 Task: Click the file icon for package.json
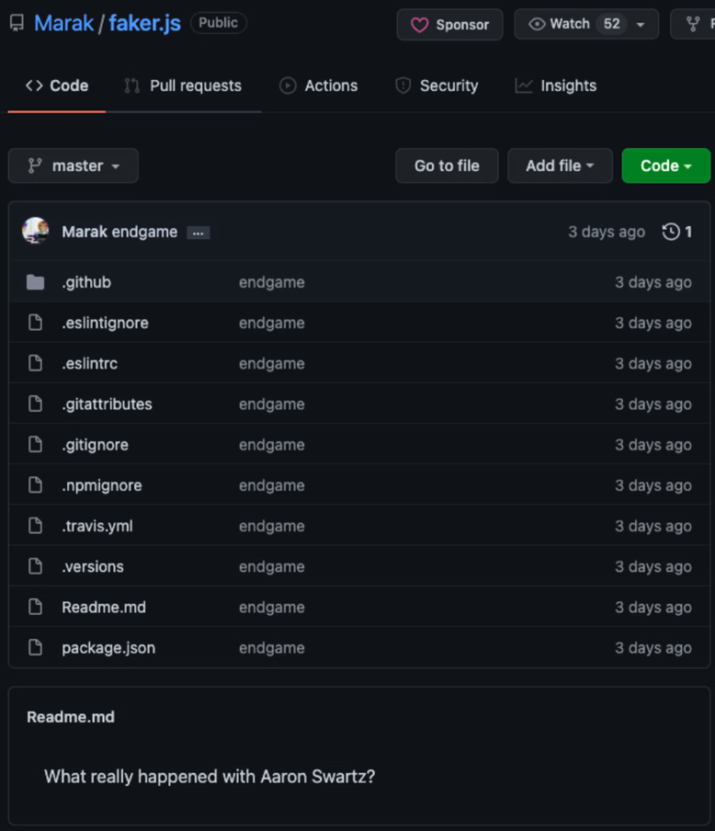coord(36,647)
